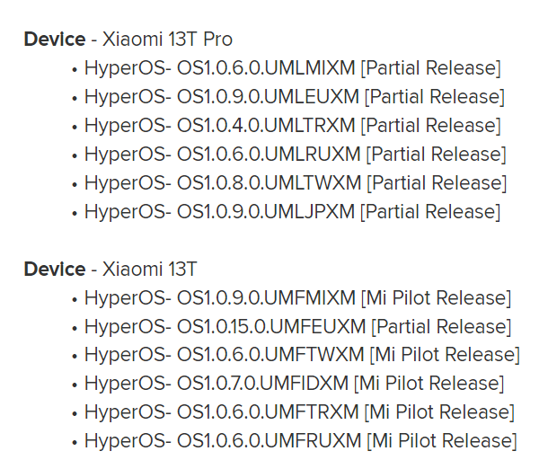The width and height of the screenshot is (539, 460).
Task: Select the OS1.0.6.0.UMFTRXM Mi Pilot entry
Action: pos(300,411)
